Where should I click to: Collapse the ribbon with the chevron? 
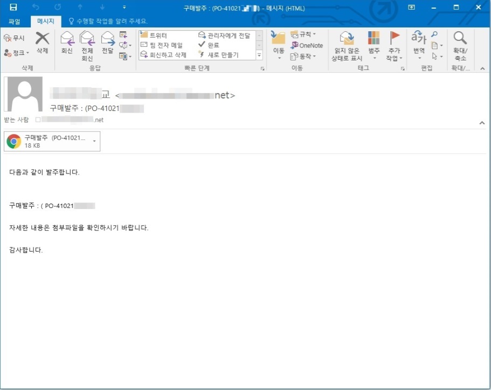coord(482,68)
